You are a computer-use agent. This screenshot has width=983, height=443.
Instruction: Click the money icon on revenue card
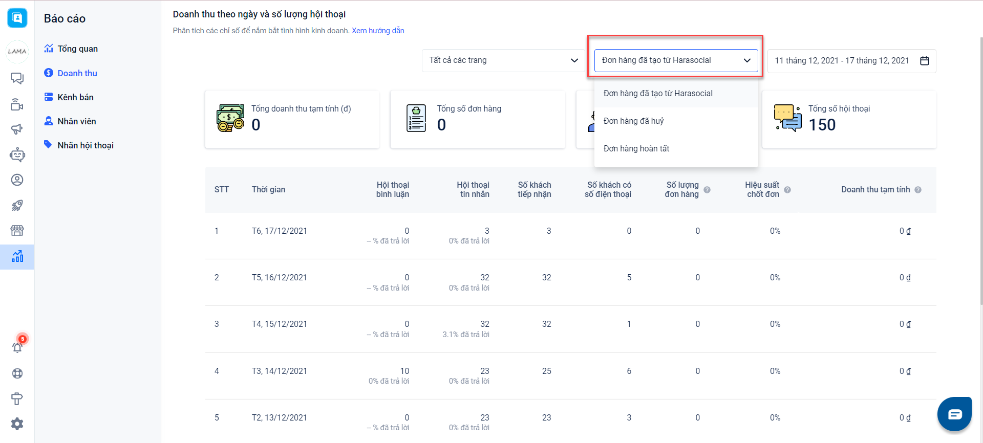[x=230, y=118]
